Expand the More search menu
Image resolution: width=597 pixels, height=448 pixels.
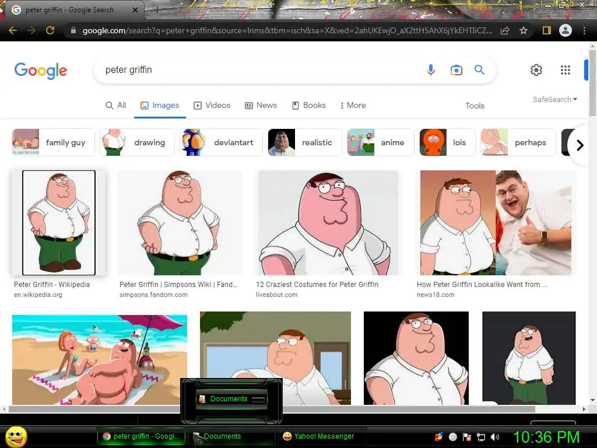(x=353, y=105)
